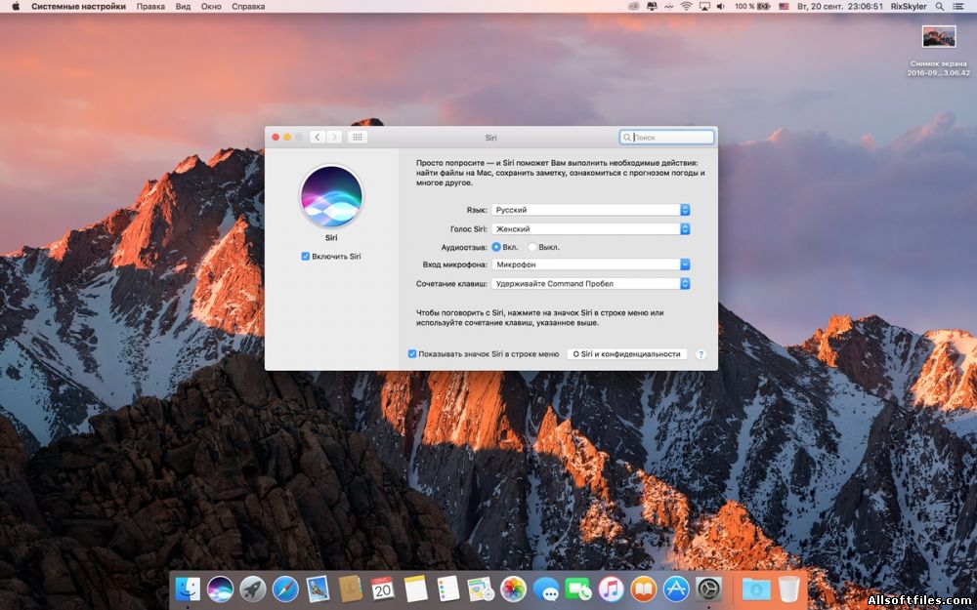Click the Поиск search field

pos(666,137)
